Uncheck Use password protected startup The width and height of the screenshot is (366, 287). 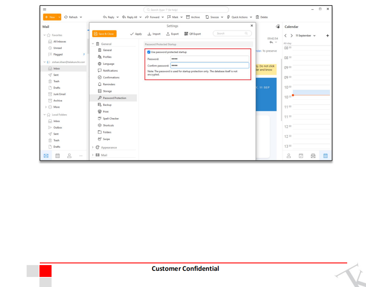(149, 52)
